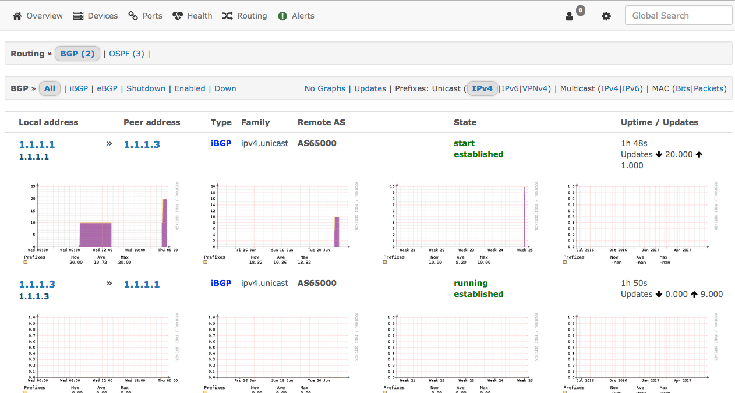
Task: Open the user profile icon
Action: click(x=569, y=16)
